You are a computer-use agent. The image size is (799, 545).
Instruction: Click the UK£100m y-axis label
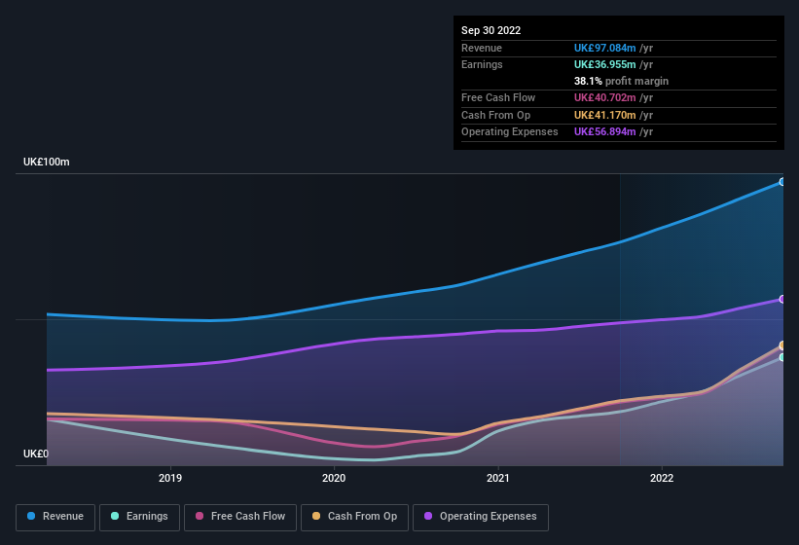(47, 162)
